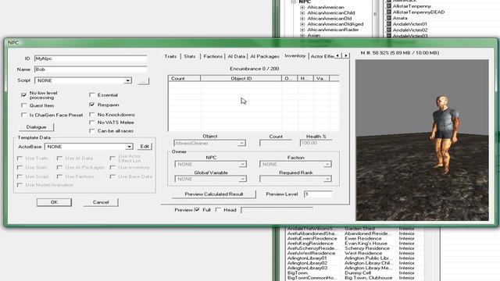Uncheck the Respawn checkbox
Screen dimensions: 500x281
(92, 105)
